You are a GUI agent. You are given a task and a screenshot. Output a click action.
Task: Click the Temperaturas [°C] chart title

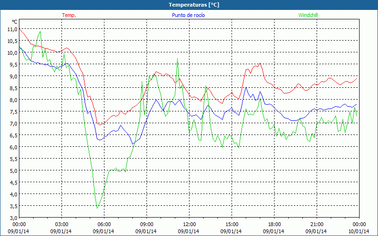coord(194,5)
